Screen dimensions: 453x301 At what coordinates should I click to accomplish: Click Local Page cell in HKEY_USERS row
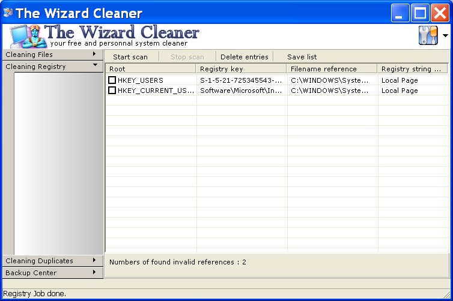click(x=400, y=80)
